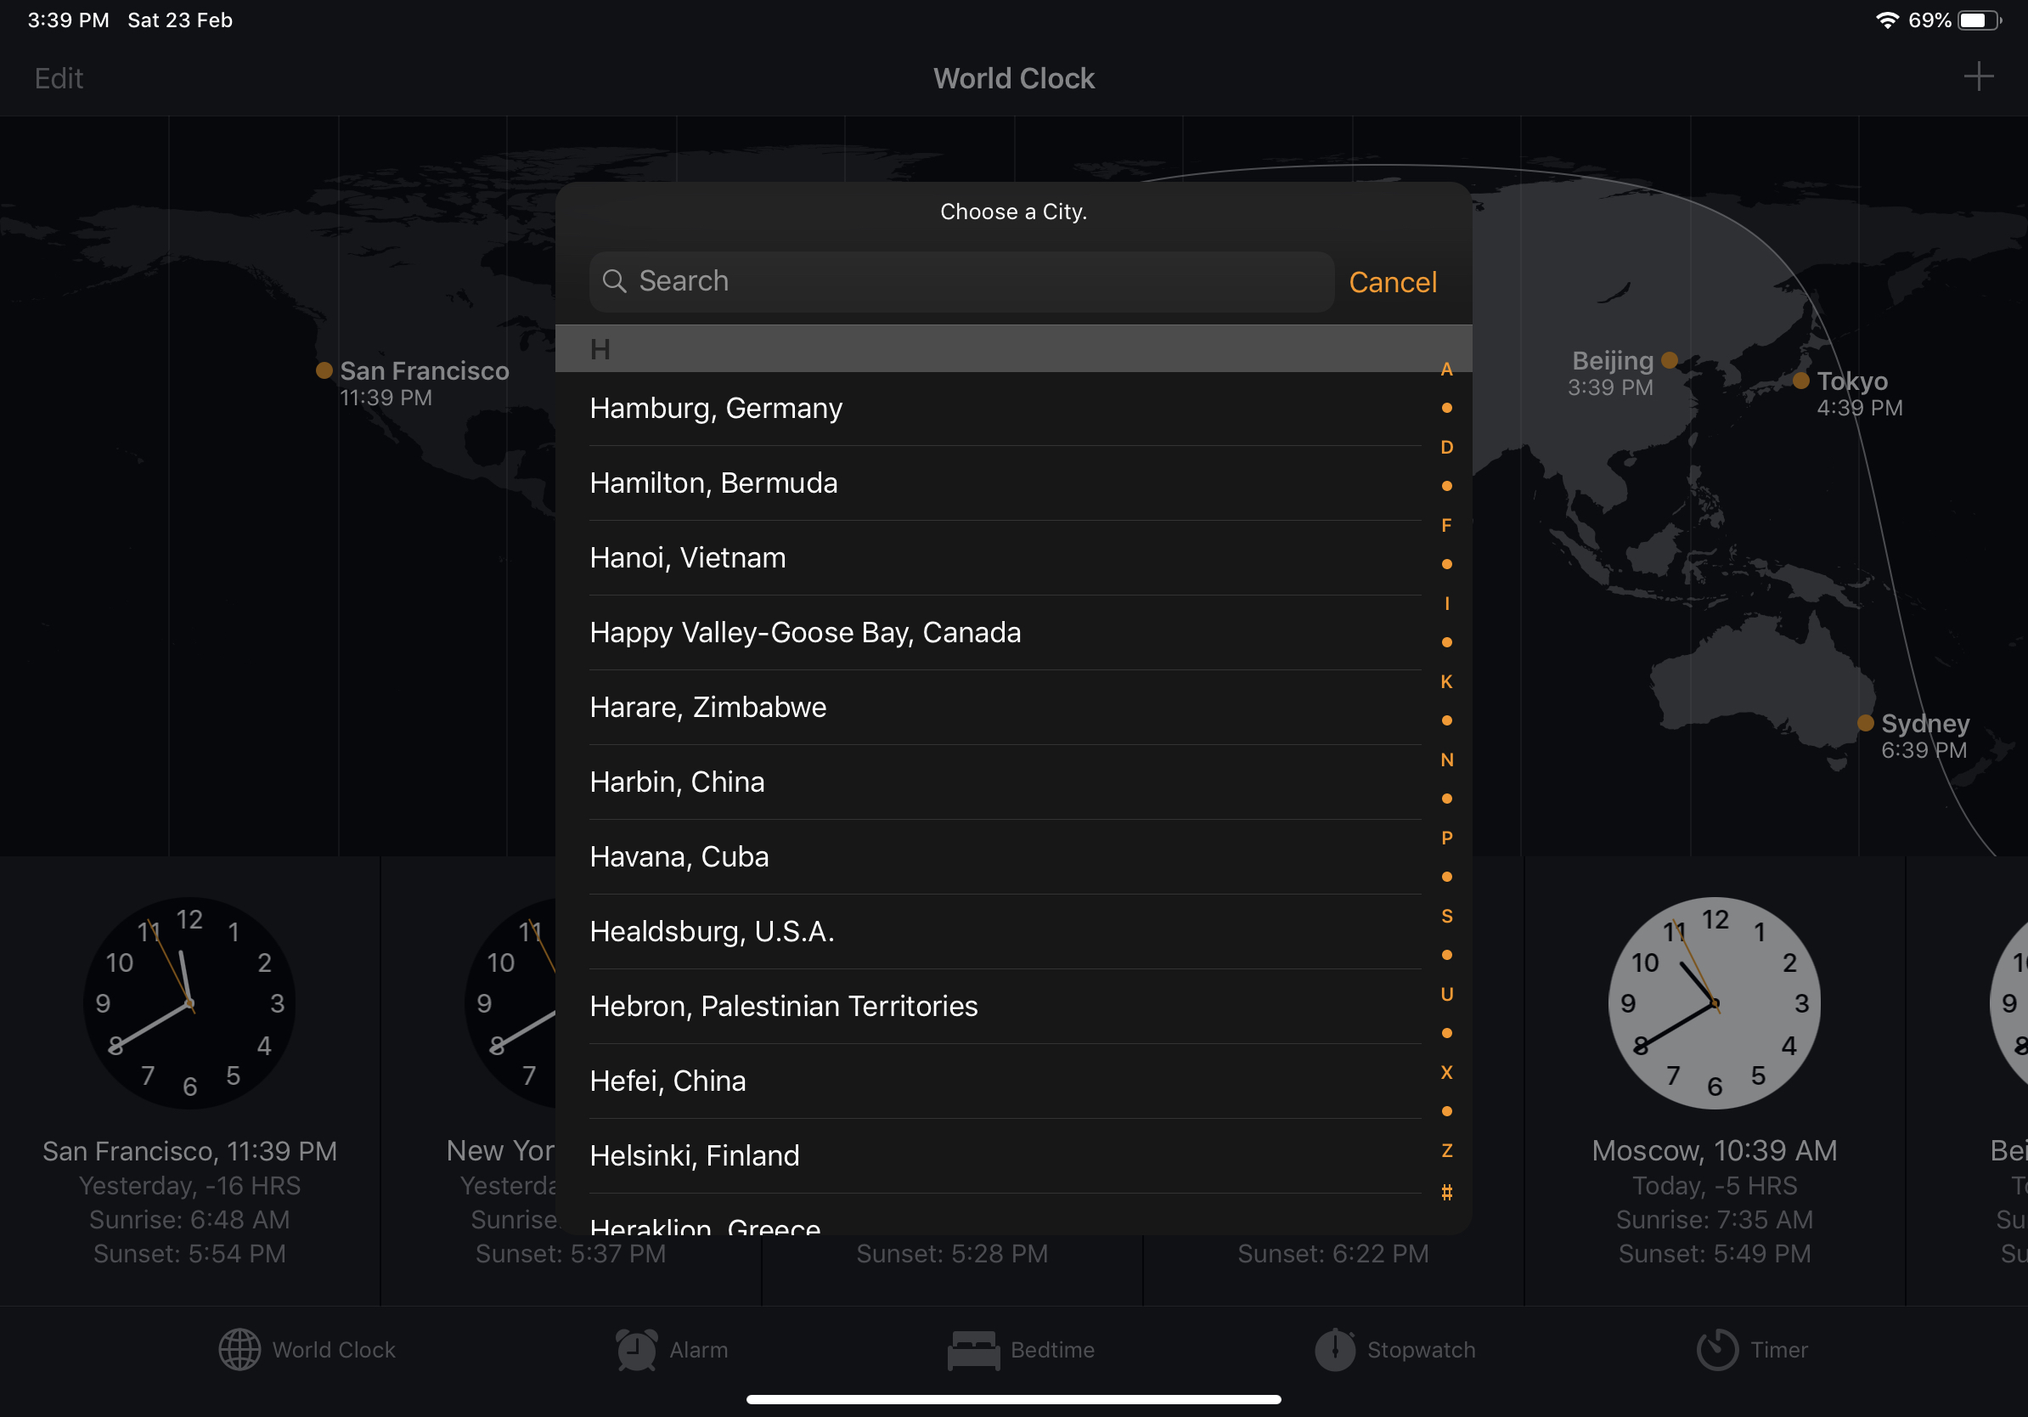Tap the Tokyo dot on the map
This screenshot has width=2028, height=1417.
point(1800,381)
